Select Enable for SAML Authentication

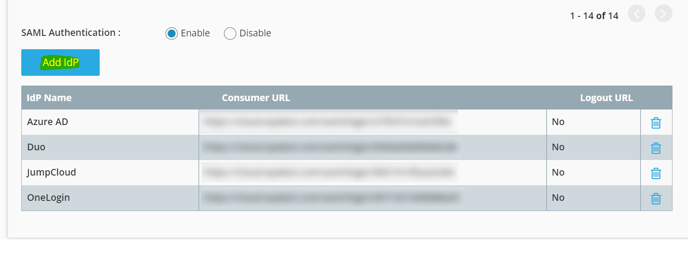(171, 33)
